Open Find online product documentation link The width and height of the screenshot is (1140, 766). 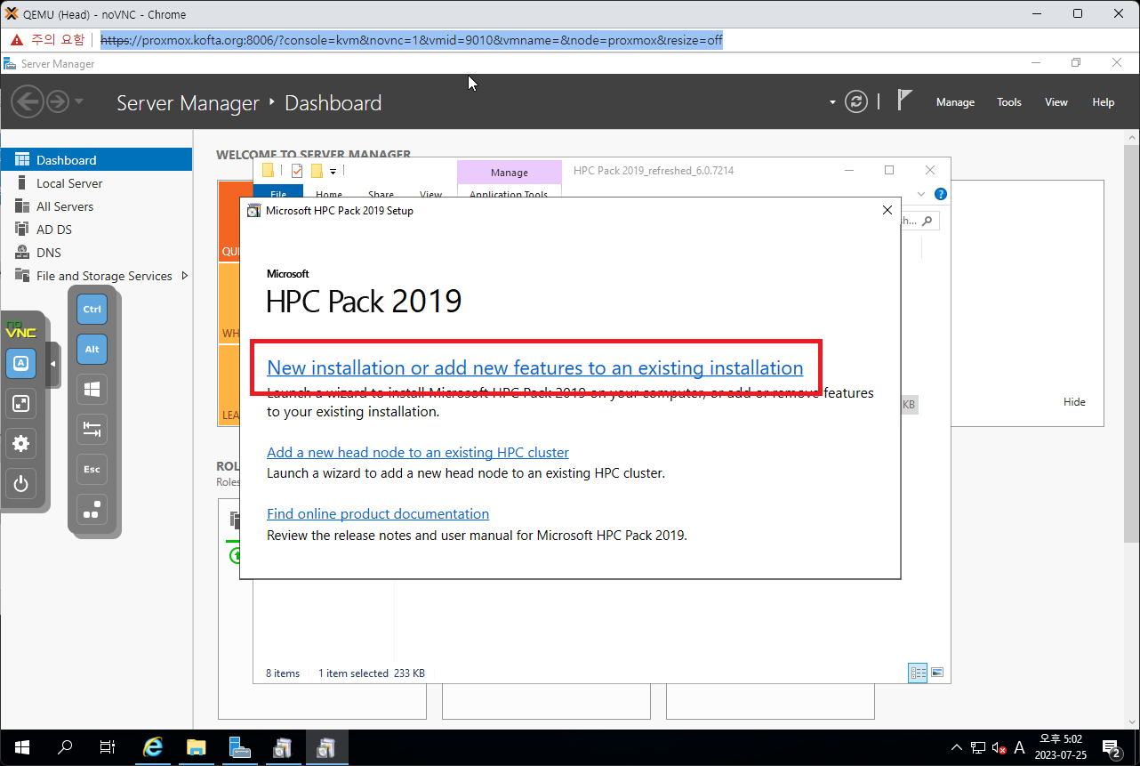377,513
